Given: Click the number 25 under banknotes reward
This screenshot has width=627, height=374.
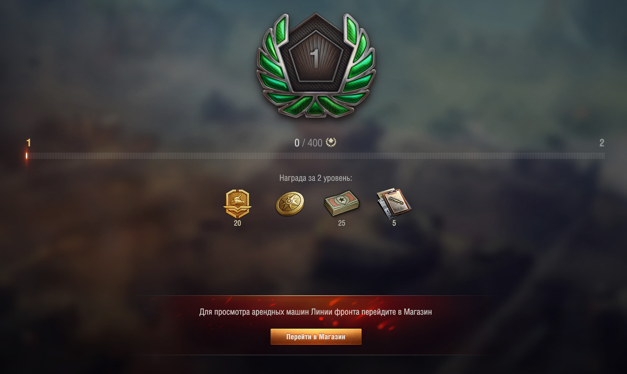Looking at the screenshot, I should pos(341,223).
